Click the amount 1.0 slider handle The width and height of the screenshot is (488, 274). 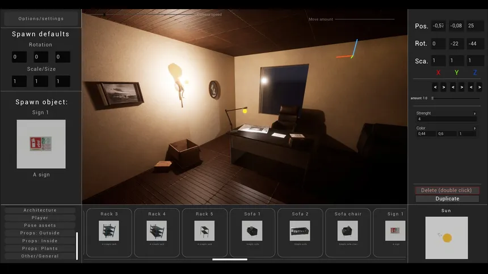pos(432,98)
